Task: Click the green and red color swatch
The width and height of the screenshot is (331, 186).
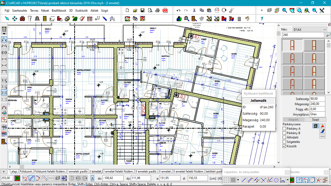Action: (x=17, y=178)
